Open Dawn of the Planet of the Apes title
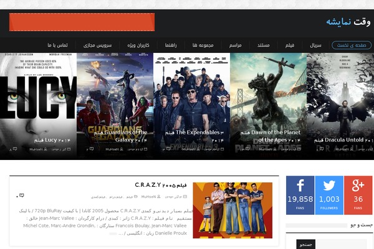The height and width of the screenshot is (249, 374). click(271, 136)
